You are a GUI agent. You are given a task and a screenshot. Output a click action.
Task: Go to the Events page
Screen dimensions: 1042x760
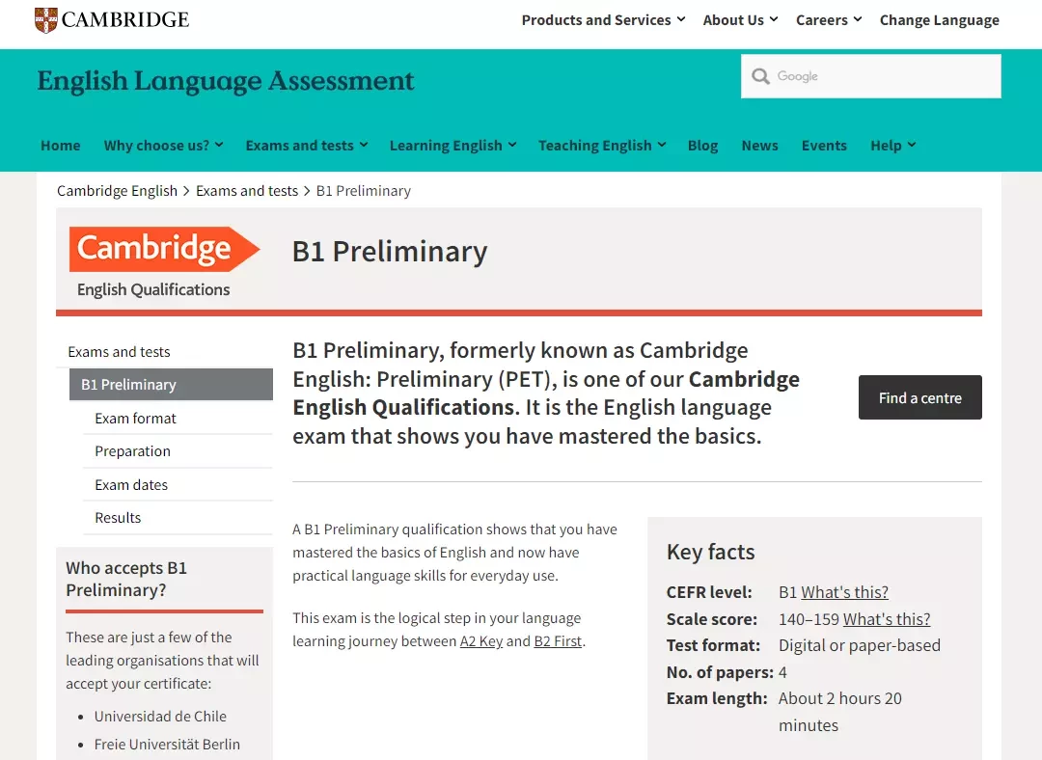pyautogui.click(x=824, y=146)
